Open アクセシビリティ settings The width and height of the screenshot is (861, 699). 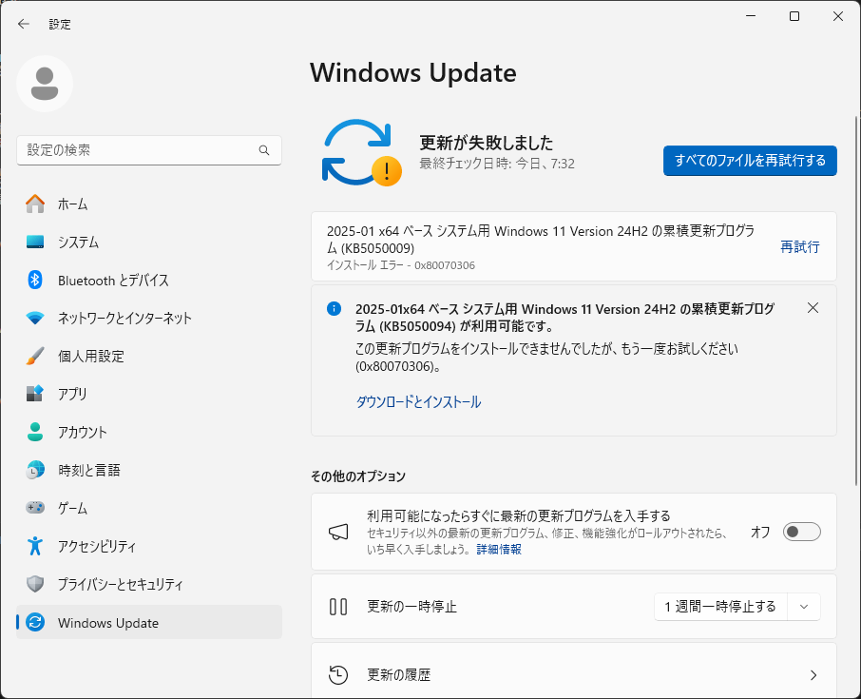(x=149, y=546)
